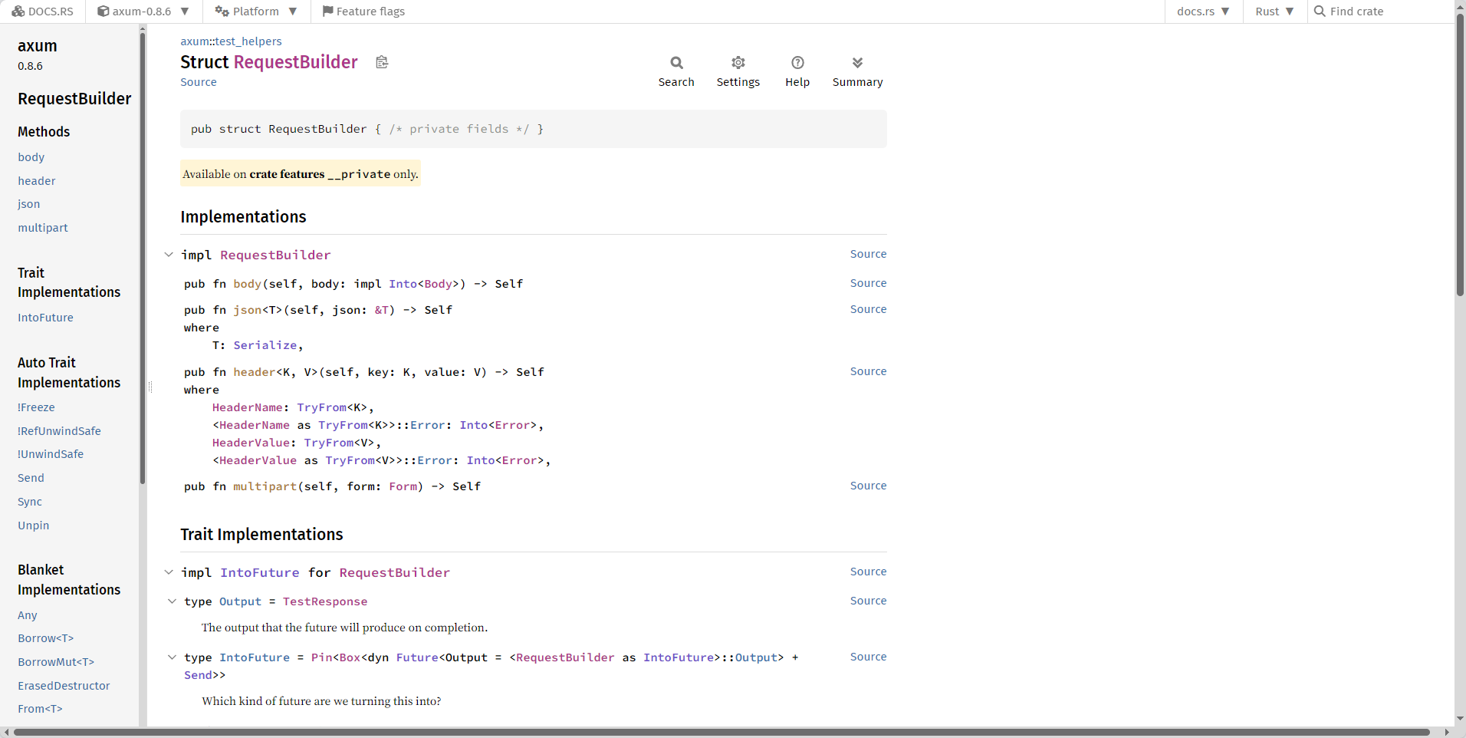Jump to body in sidebar Methods
1466x738 pixels.
coord(31,157)
